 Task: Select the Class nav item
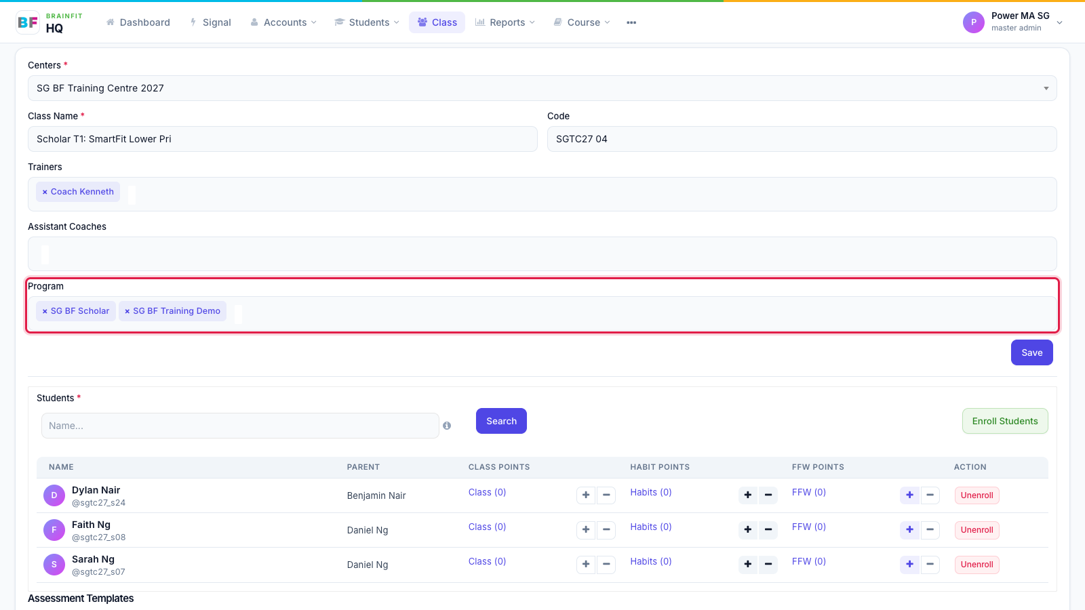[x=437, y=22]
